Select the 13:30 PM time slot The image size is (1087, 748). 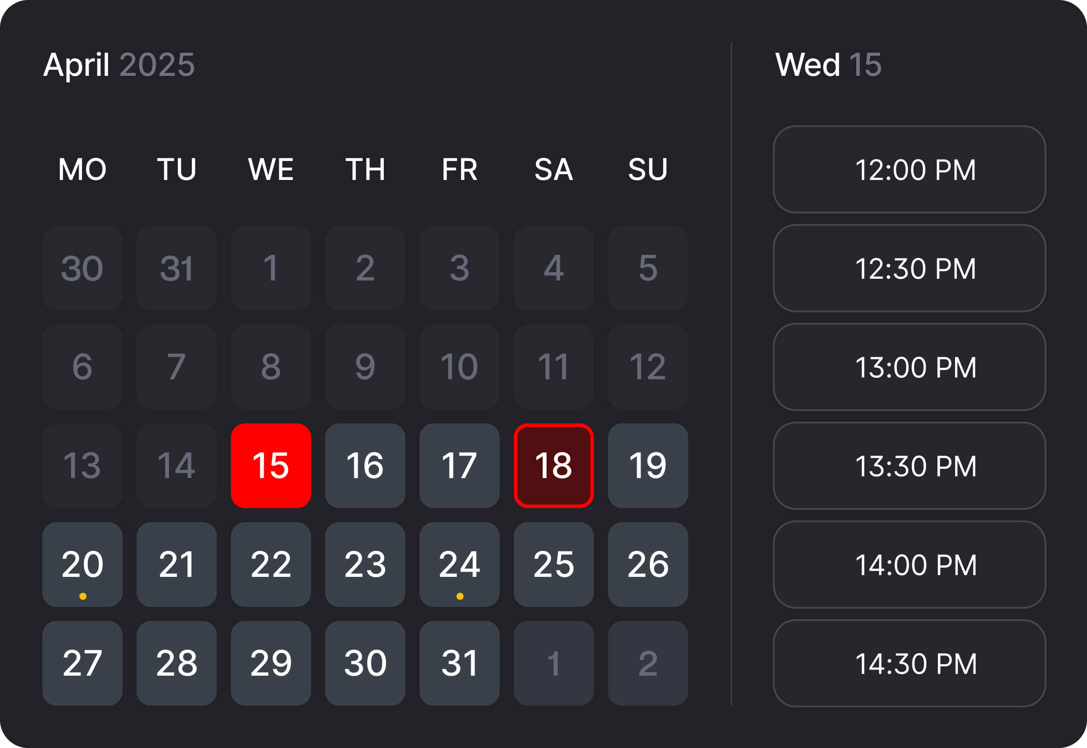tap(909, 466)
